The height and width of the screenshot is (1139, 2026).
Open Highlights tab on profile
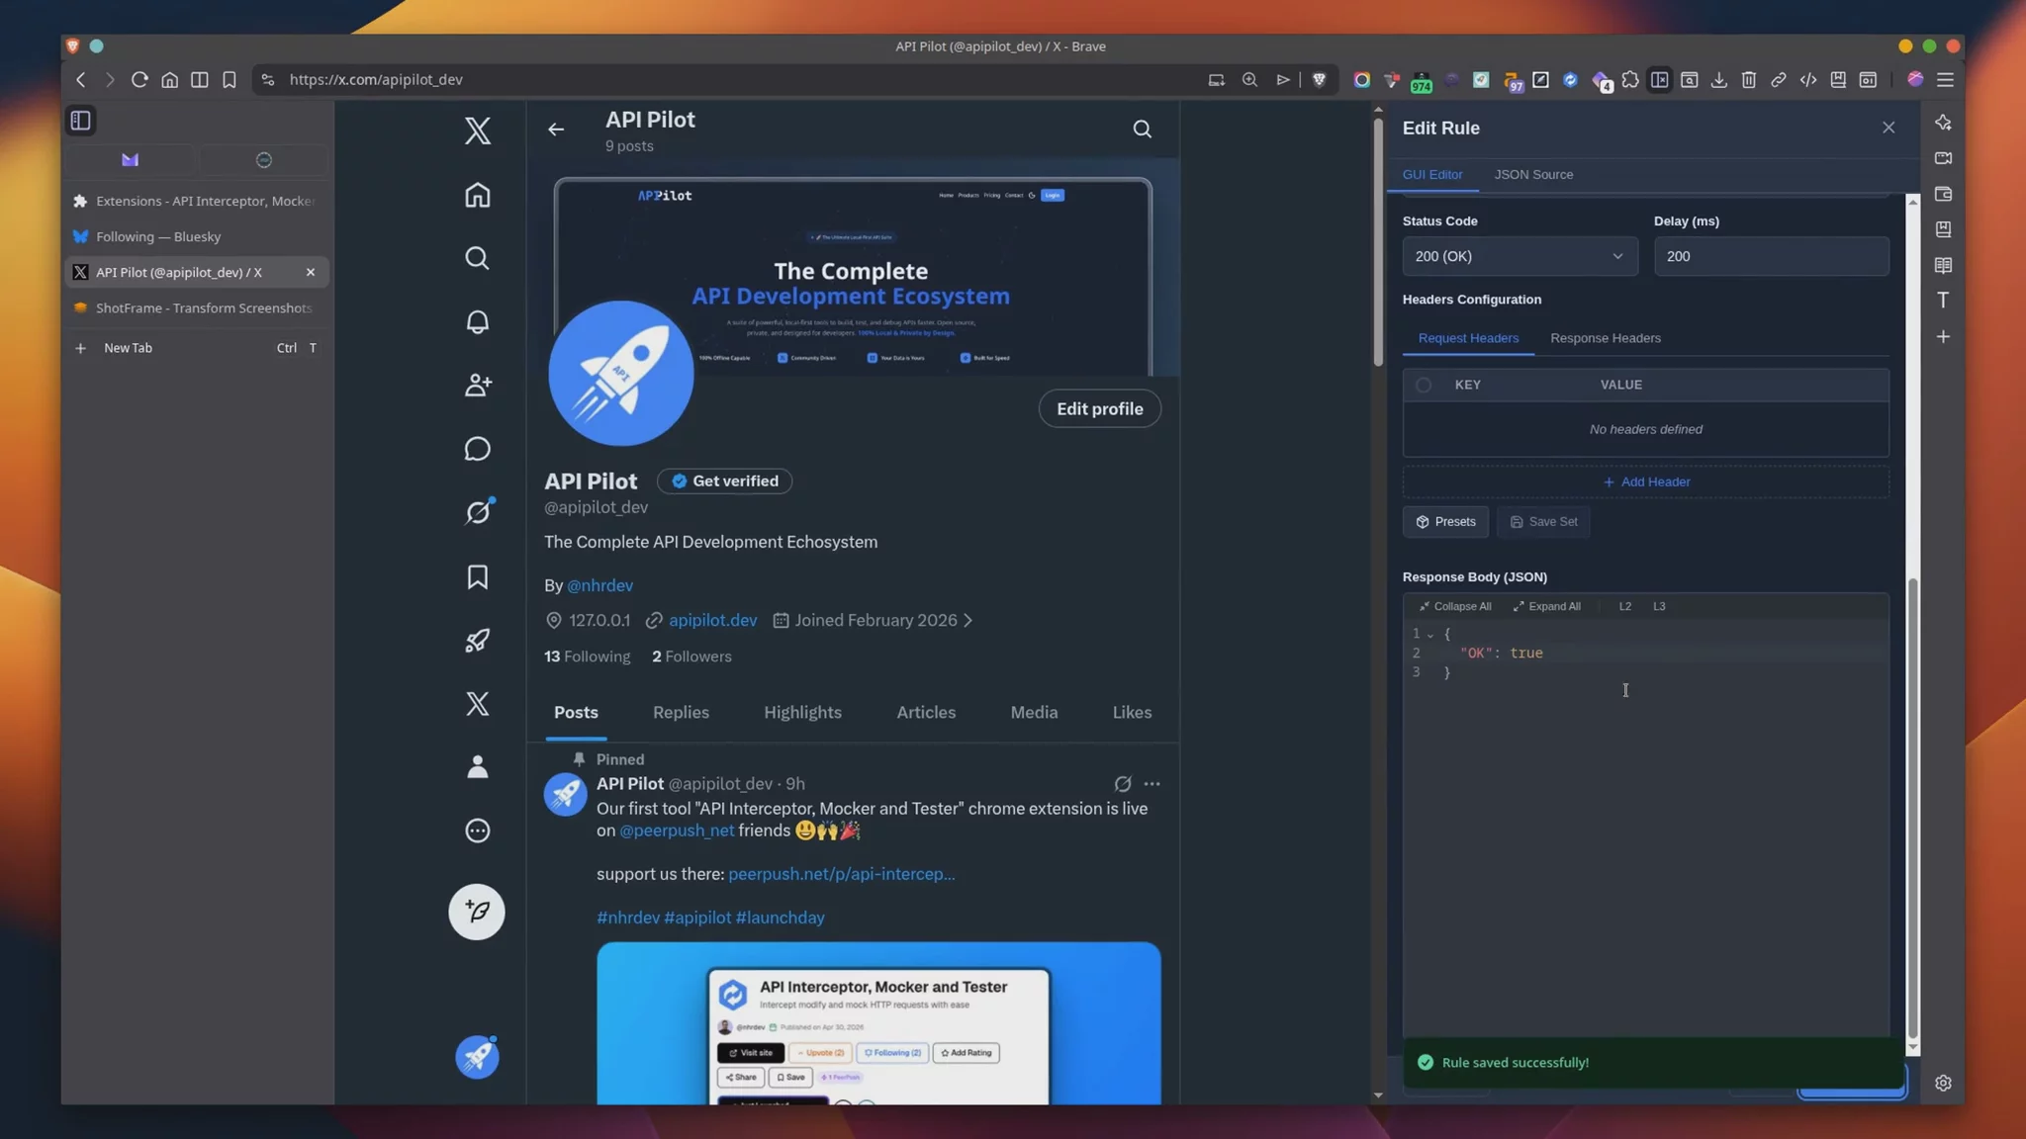pyautogui.click(x=802, y=712)
